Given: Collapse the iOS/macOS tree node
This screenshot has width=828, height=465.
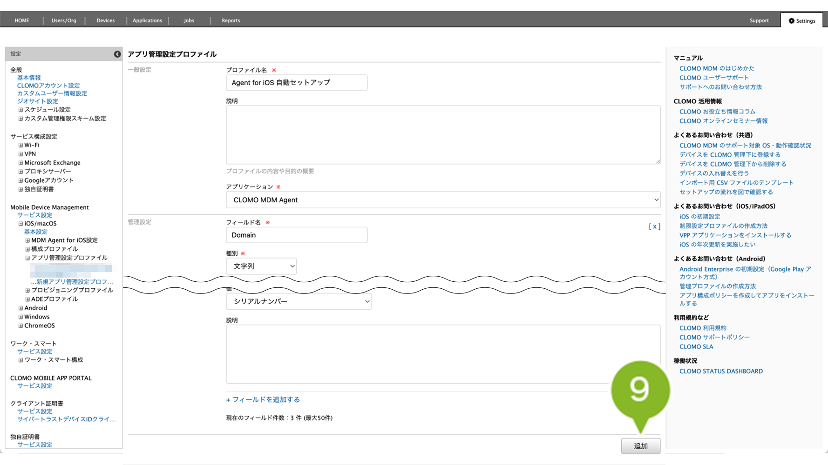Looking at the screenshot, I should click(x=20, y=224).
